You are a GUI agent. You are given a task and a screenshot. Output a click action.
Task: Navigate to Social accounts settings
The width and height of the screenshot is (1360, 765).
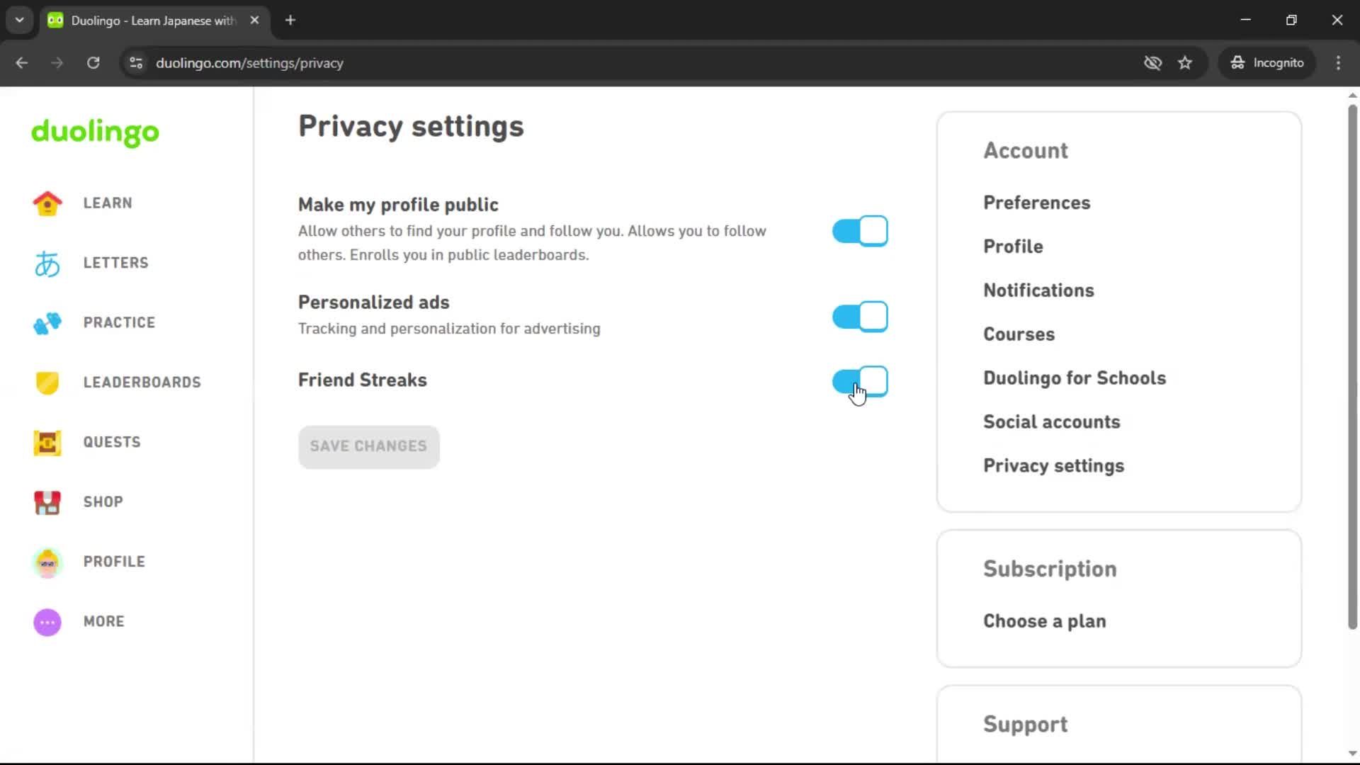(1051, 421)
